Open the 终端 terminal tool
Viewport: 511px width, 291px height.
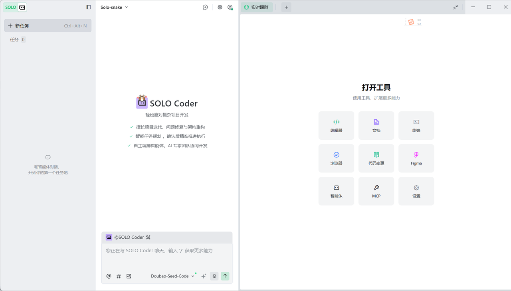tap(416, 125)
